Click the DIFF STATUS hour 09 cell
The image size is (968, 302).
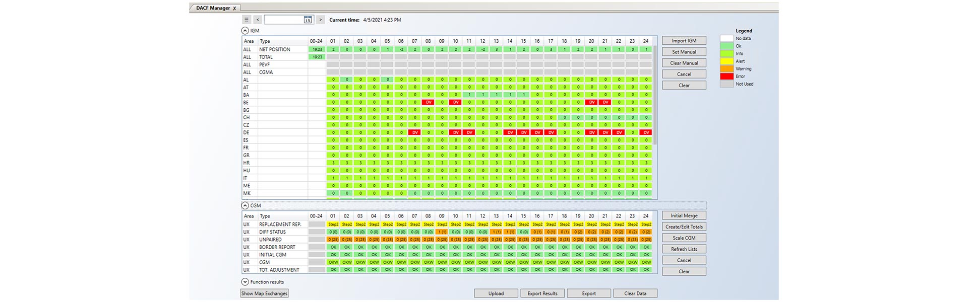point(442,232)
